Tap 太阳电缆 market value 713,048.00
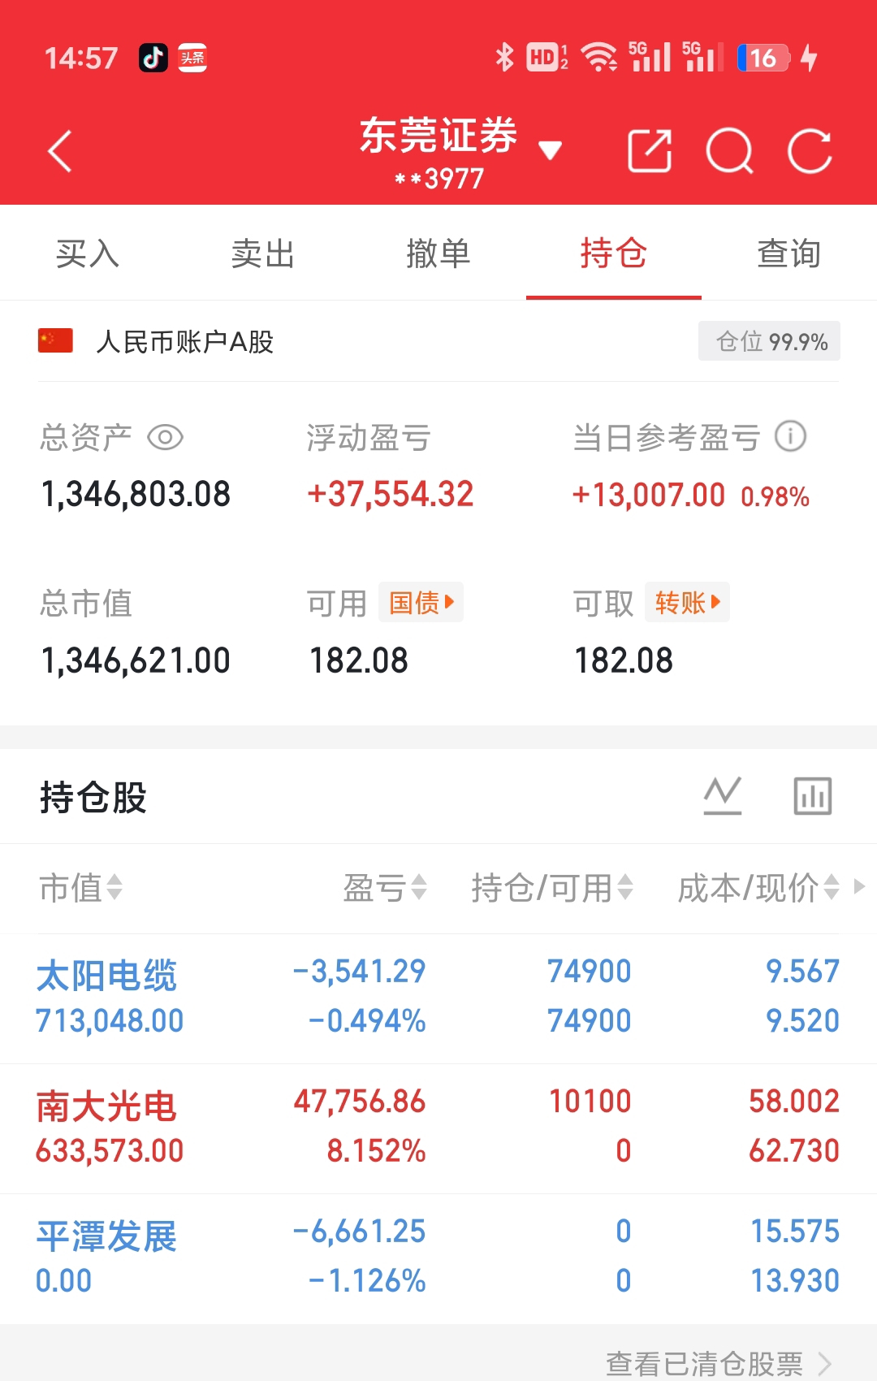 (110, 1021)
